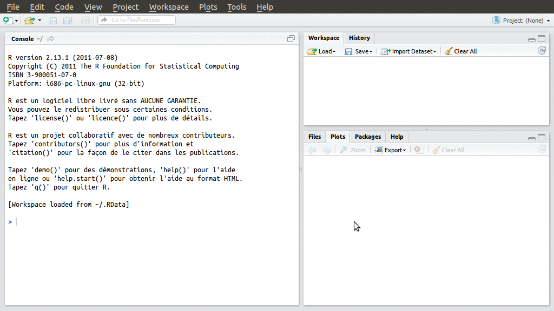Refresh the Plots pane

pos(542,150)
